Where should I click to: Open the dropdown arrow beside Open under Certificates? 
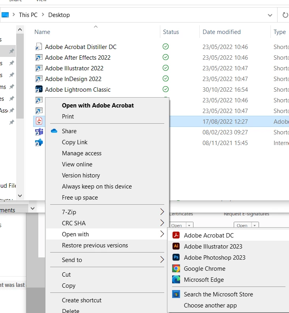(189, 225)
